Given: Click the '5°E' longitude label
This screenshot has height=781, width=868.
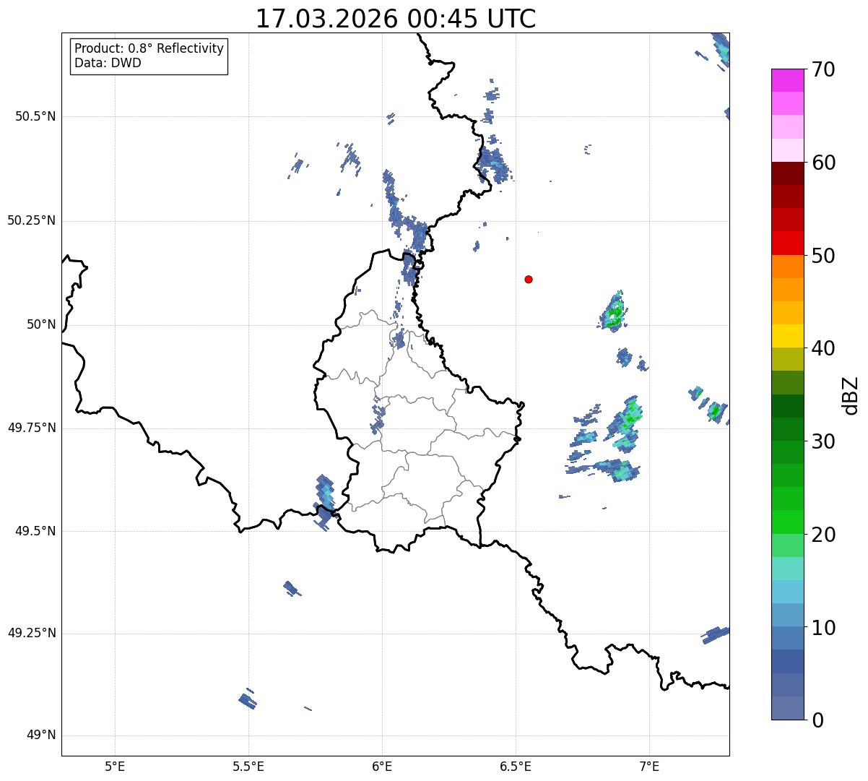Looking at the screenshot, I should 115,766.
